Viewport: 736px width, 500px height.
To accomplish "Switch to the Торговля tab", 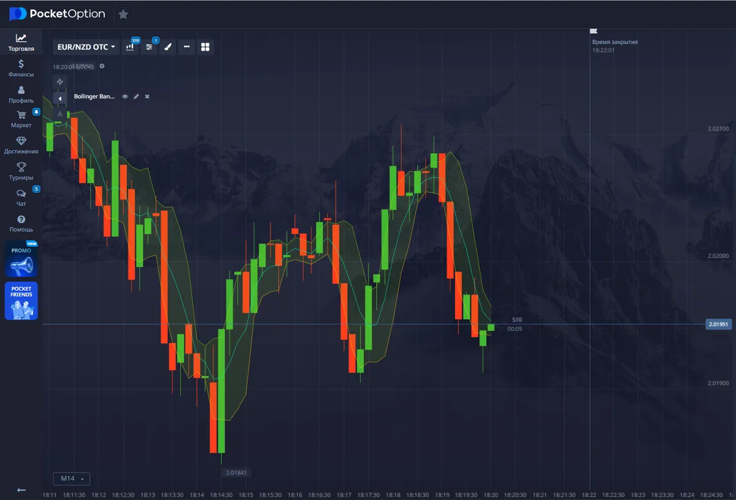I will tap(21, 41).
